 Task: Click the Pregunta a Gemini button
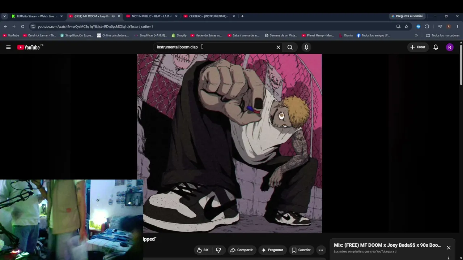pyautogui.click(x=407, y=16)
